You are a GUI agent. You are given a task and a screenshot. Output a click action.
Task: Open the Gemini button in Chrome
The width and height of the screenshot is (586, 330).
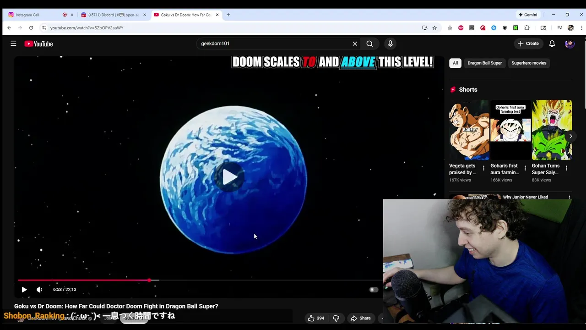pyautogui.click(x=528, y=15)
